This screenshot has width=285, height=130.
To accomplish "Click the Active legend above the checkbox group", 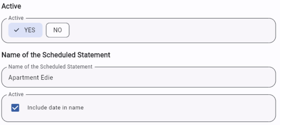I will (16, 95).
